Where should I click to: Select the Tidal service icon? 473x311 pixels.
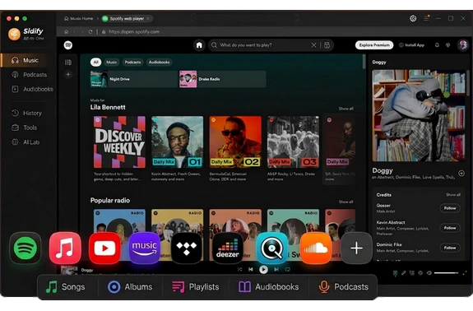pos(187,248)
